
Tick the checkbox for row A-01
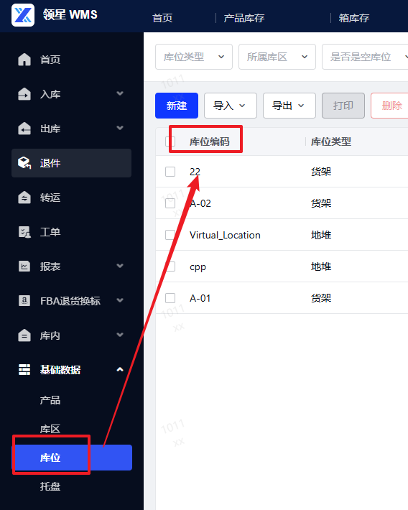pos(170,298)
